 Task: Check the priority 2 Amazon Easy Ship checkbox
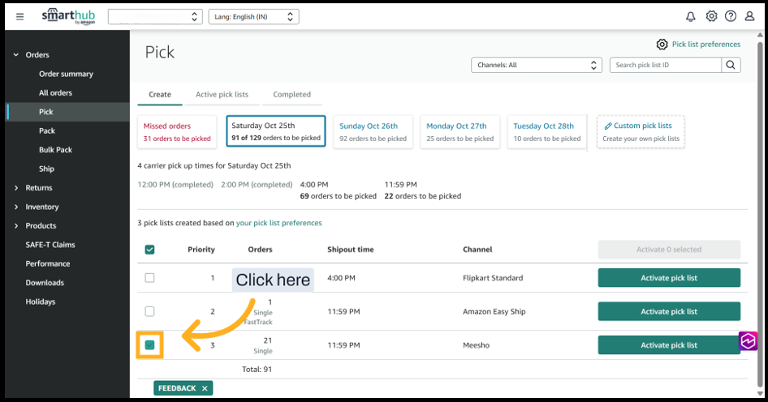click(x=149, y=311)
